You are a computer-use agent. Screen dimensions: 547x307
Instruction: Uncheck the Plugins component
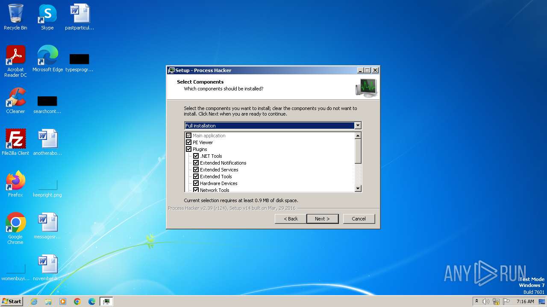(189, 149)
